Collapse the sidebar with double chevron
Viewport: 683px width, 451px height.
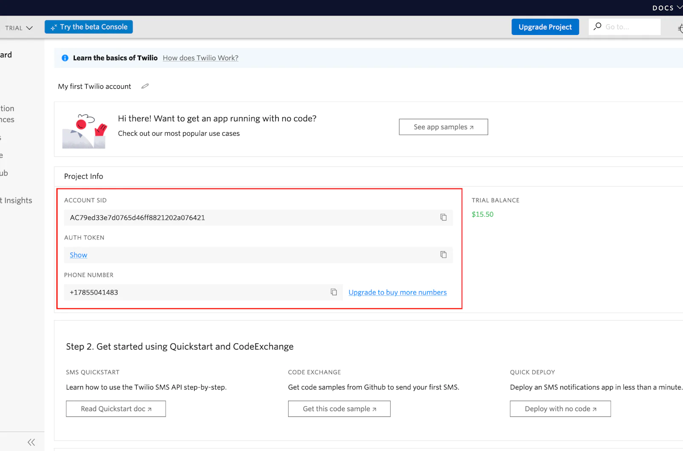pos(31,442)
